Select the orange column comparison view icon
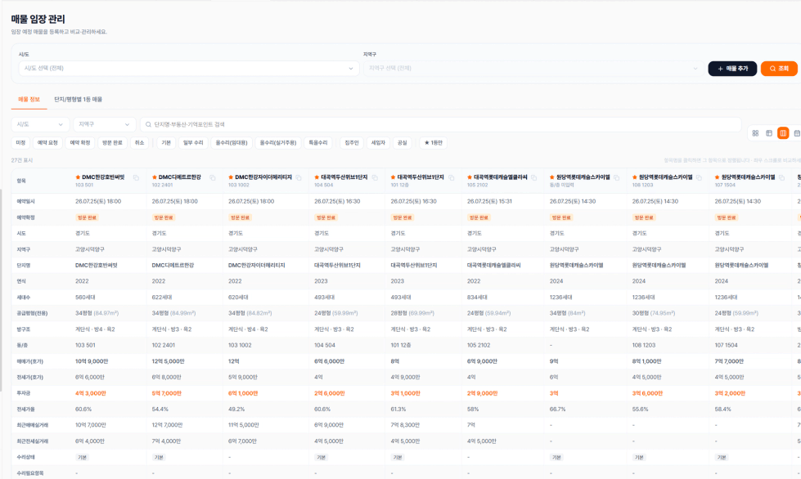Image resolution: width=801 pixels, height=479 pixels. (x=783, y=133)
